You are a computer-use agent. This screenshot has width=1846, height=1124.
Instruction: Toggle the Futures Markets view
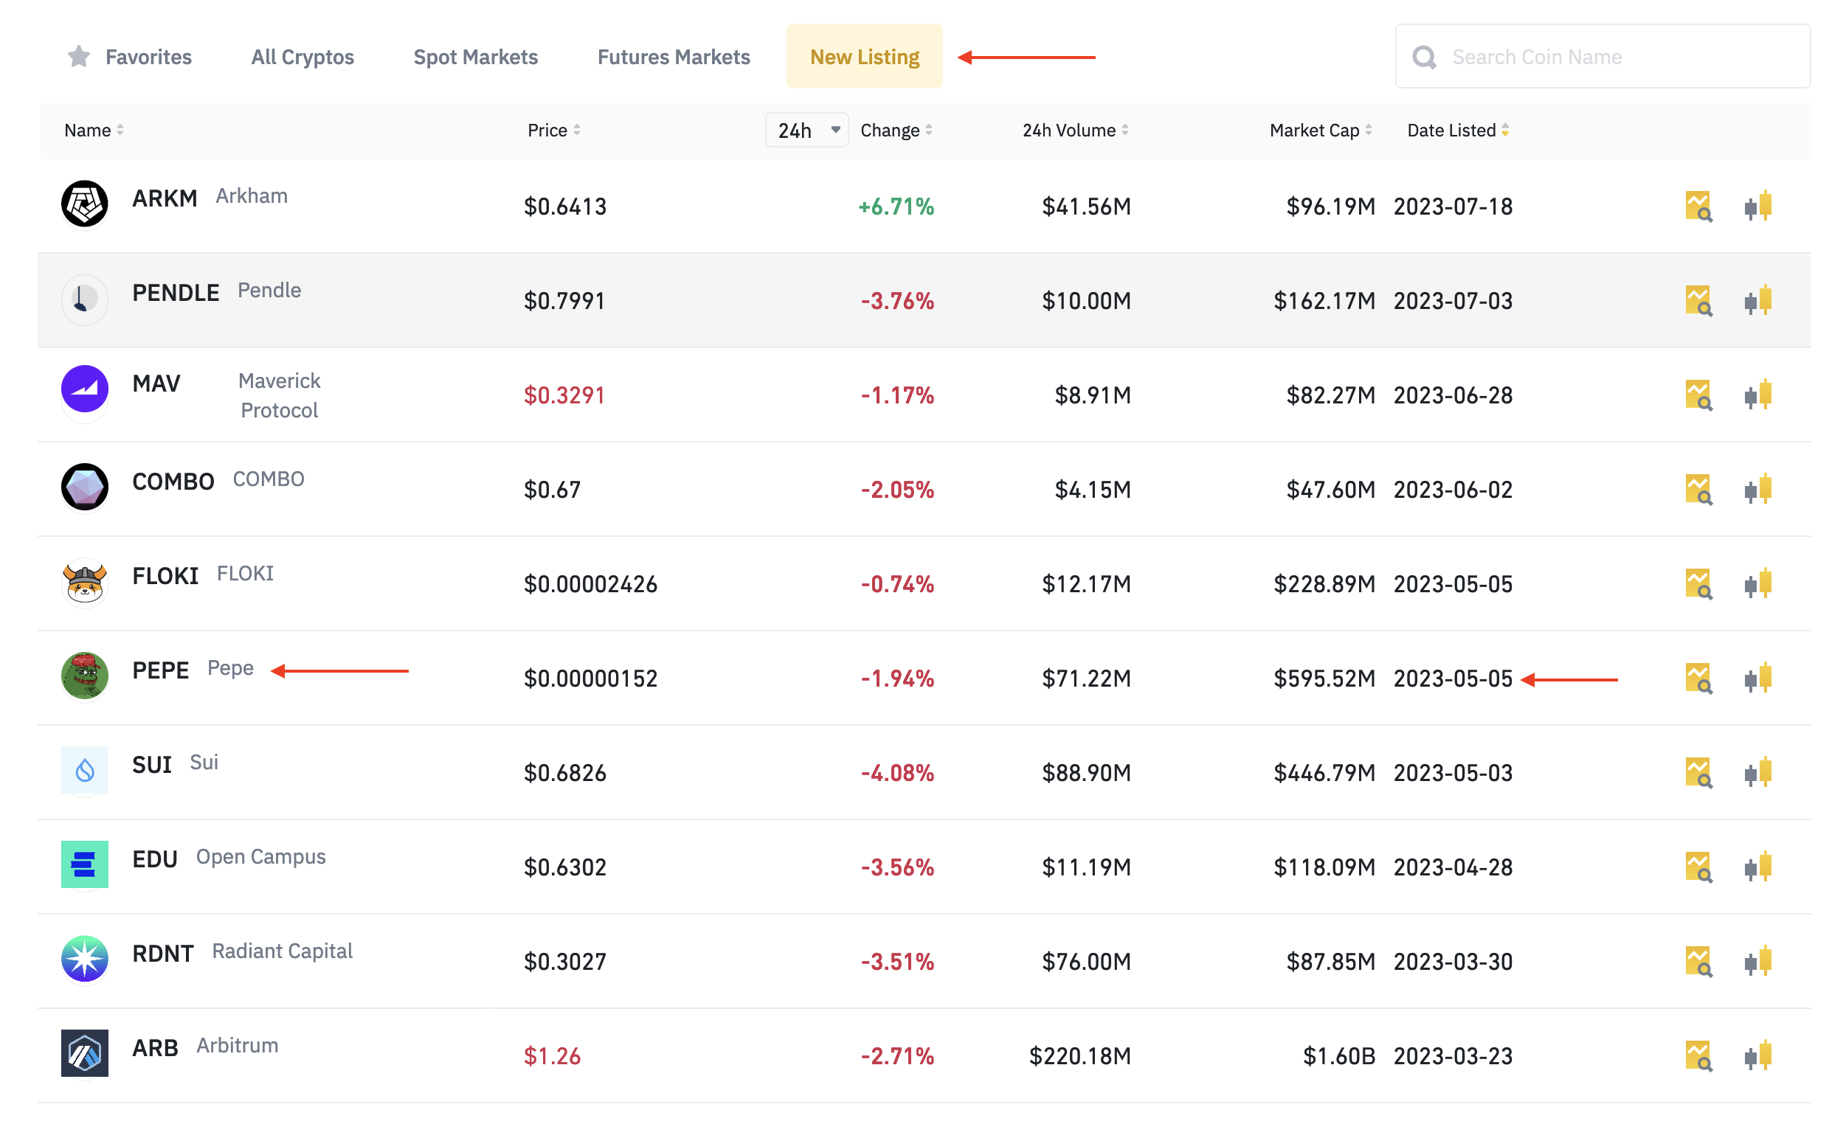pos(674,55)
